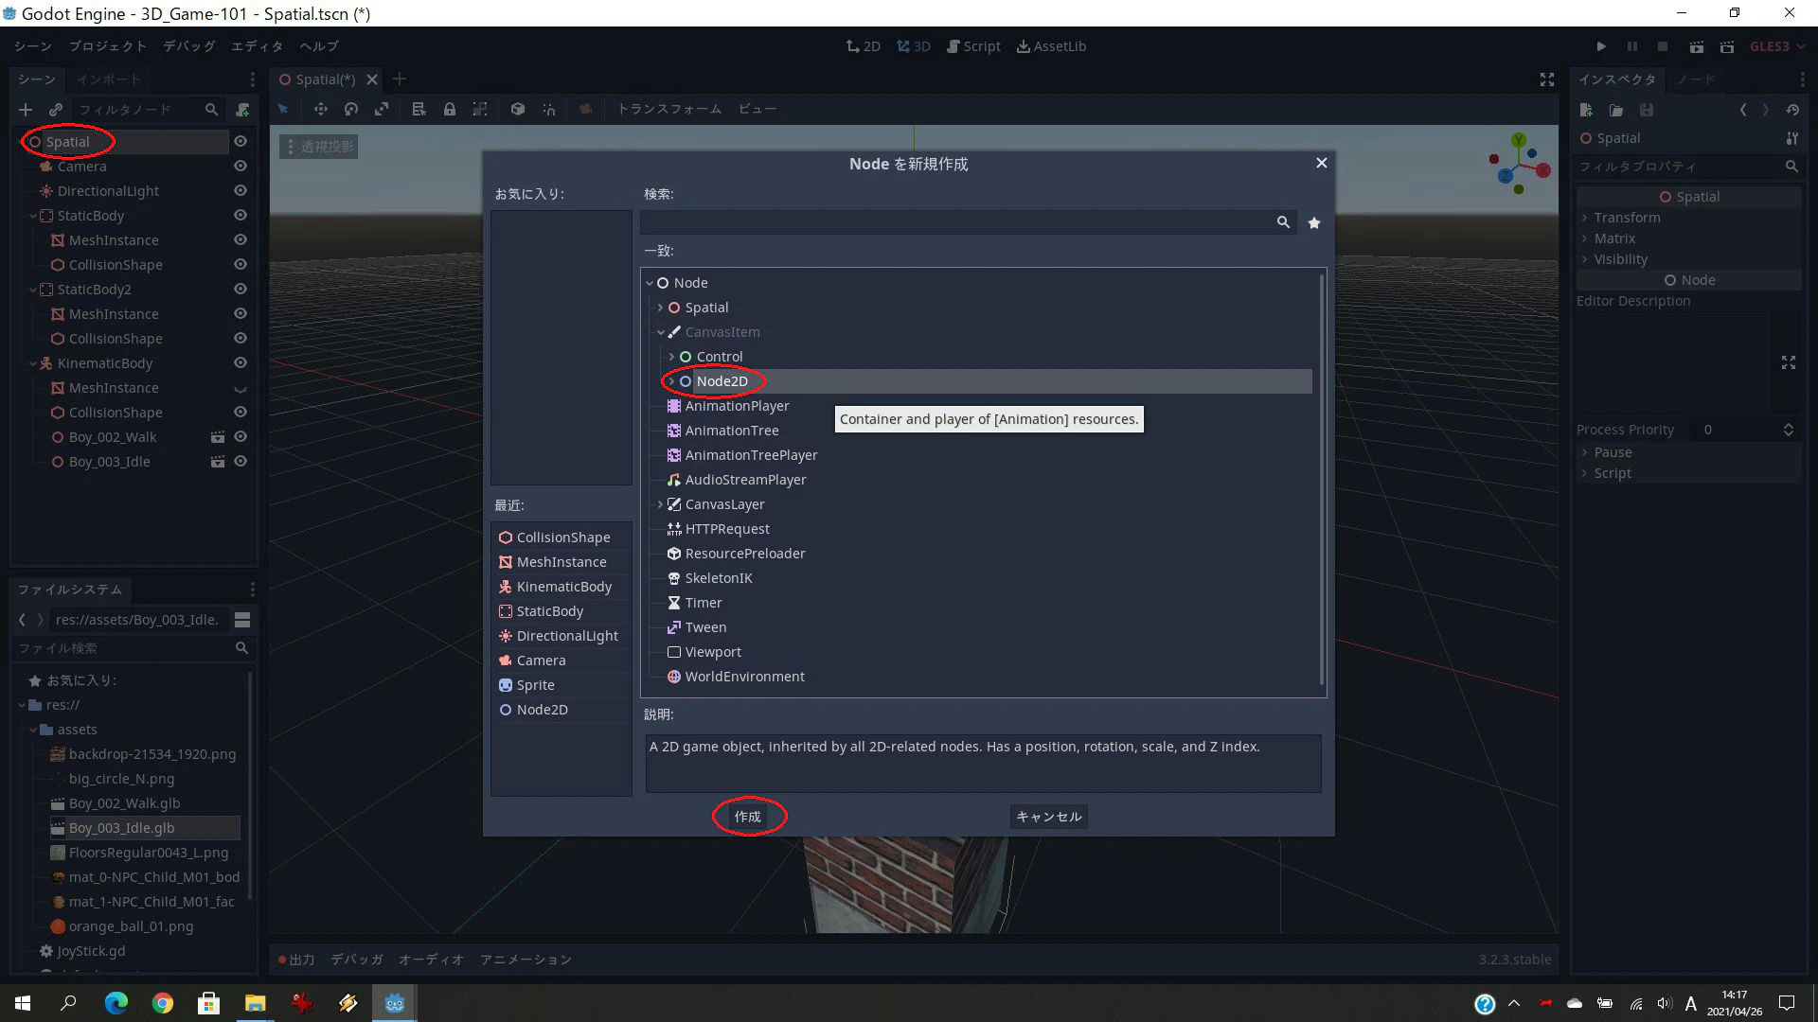The width and height of the screenshot is (1818, 1022).
Task: Add a new node with plus icon
Action: [x=26, y=110]
